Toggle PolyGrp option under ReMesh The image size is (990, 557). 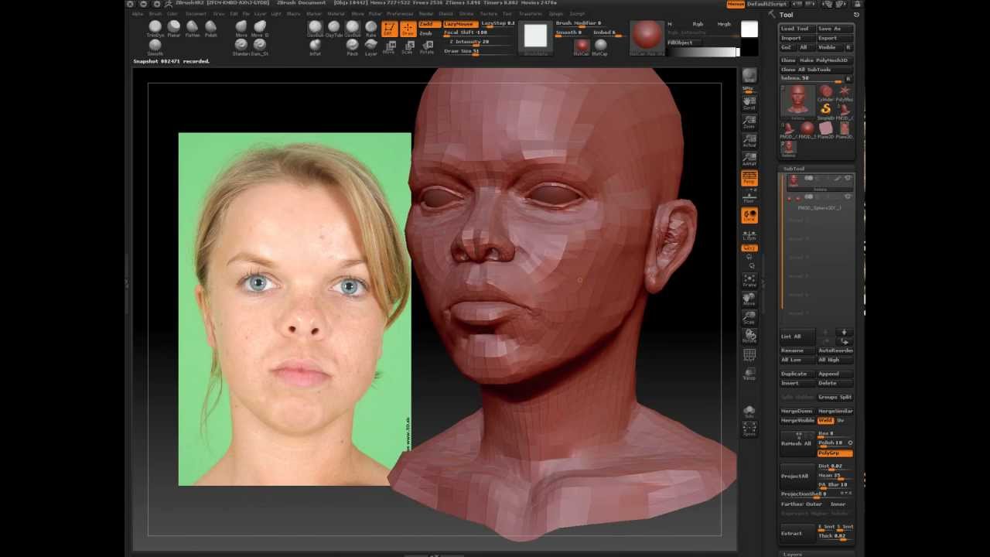pos(835,453)
